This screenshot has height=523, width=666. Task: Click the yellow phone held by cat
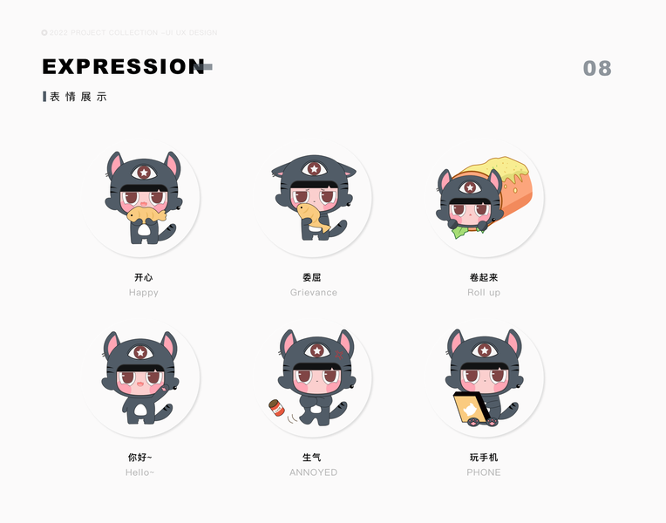pos(471,407)
